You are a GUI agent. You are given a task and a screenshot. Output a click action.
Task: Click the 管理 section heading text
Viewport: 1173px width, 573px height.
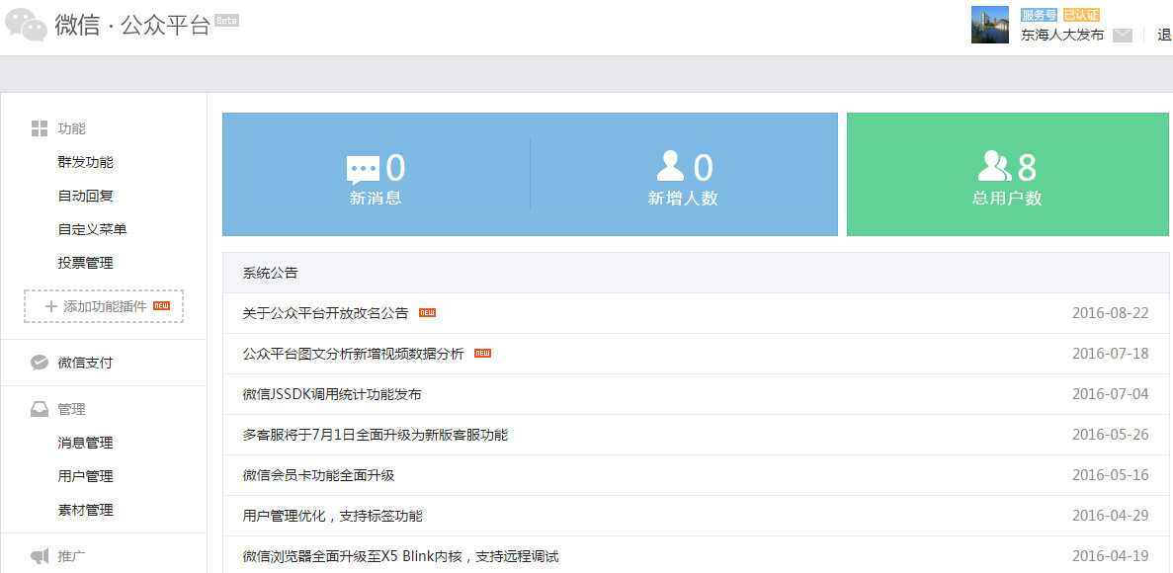(72, 409)
